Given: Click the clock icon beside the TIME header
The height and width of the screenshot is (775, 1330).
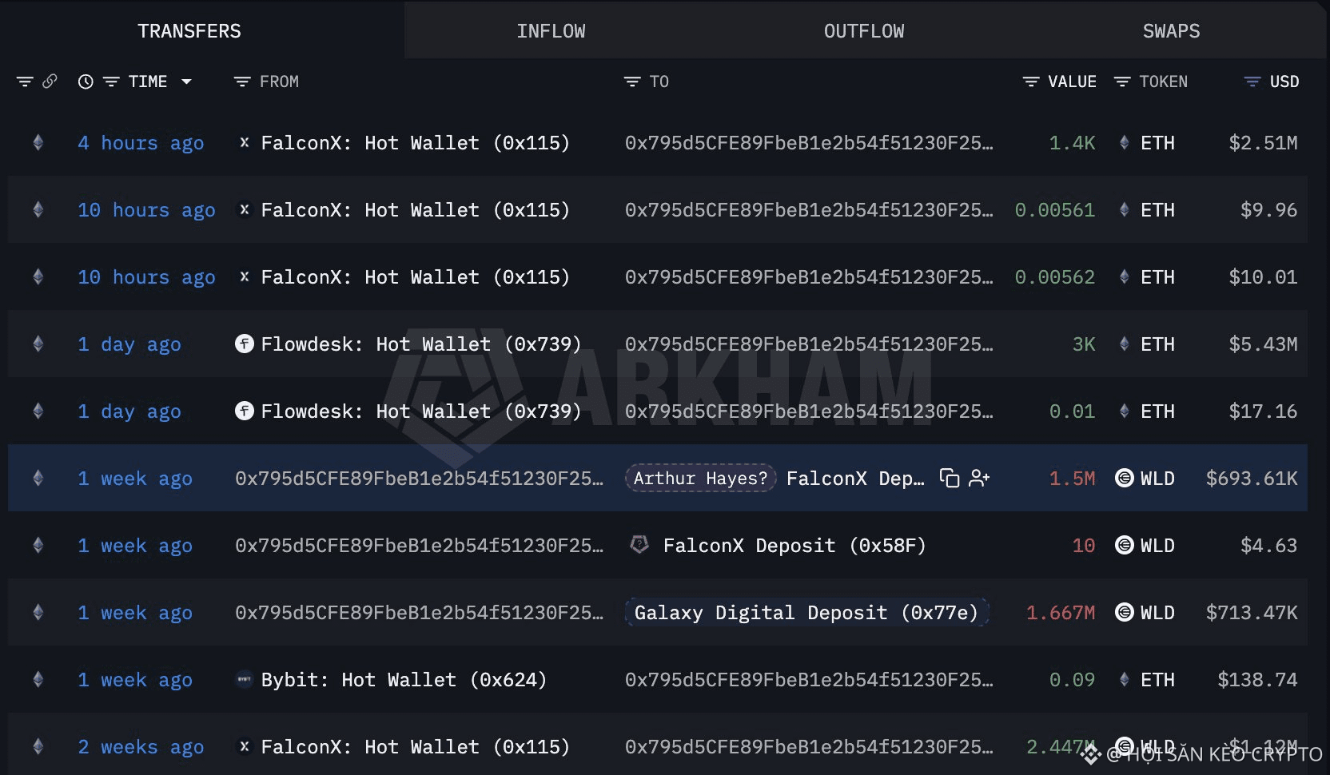Looking at the screenshot, I should (86, 81).
